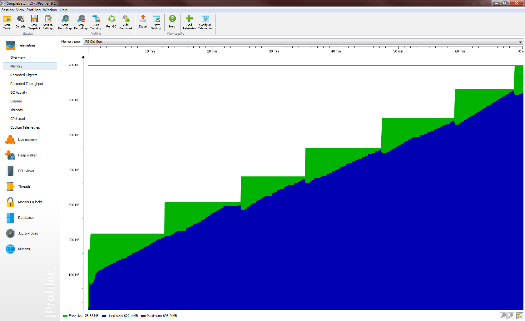Image resolution: width=525 pixels, height=321 pixels.
Task: Run garbage collection with Run GC
Action: click(111, 22)
